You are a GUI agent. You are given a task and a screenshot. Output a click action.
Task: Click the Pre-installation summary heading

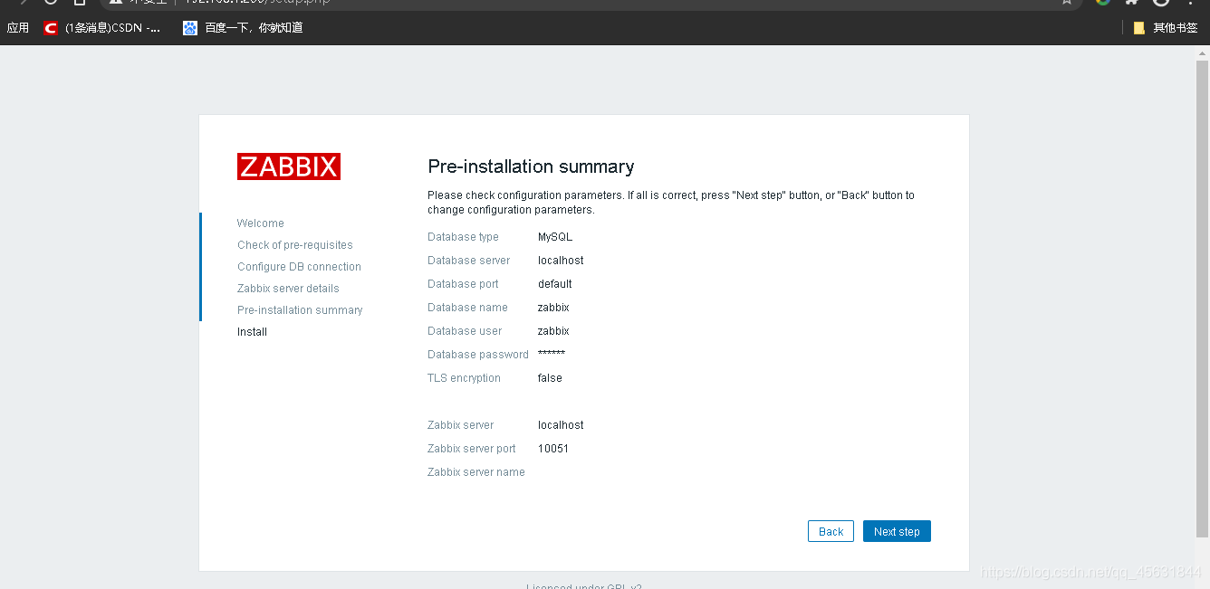pos(531,166)
